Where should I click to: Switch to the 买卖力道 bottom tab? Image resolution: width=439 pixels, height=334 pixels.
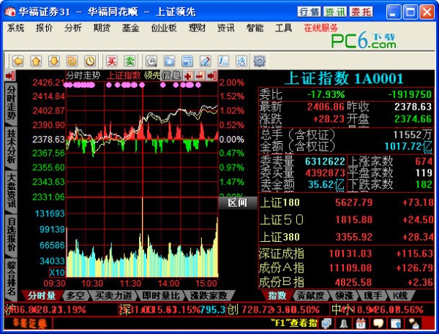(x=113, y=295)
